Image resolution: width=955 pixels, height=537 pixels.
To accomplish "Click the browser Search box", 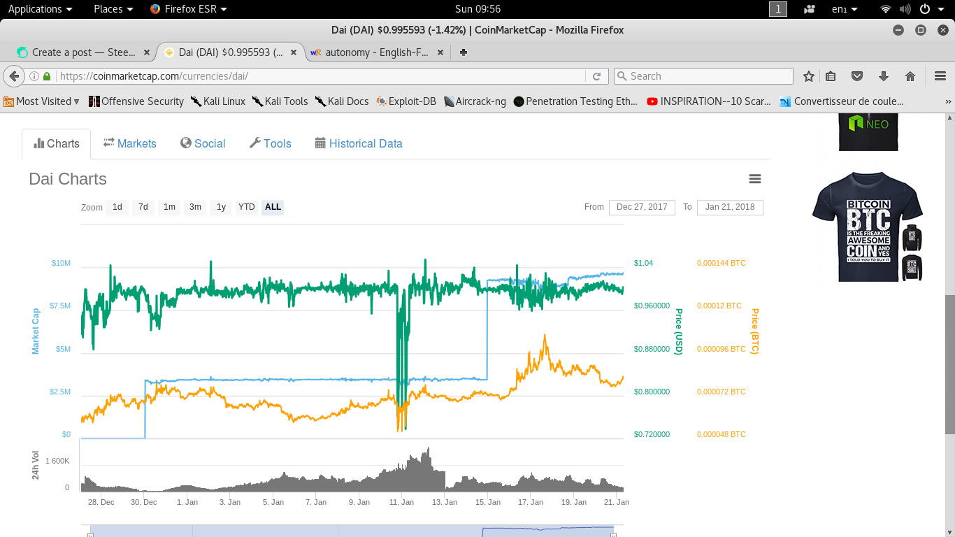I will click(x=703, y=76).
